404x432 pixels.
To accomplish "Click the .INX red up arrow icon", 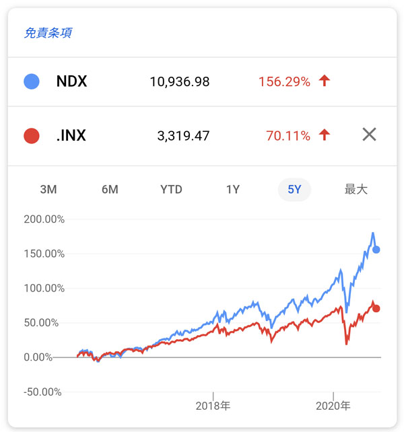I will [325, 135].
